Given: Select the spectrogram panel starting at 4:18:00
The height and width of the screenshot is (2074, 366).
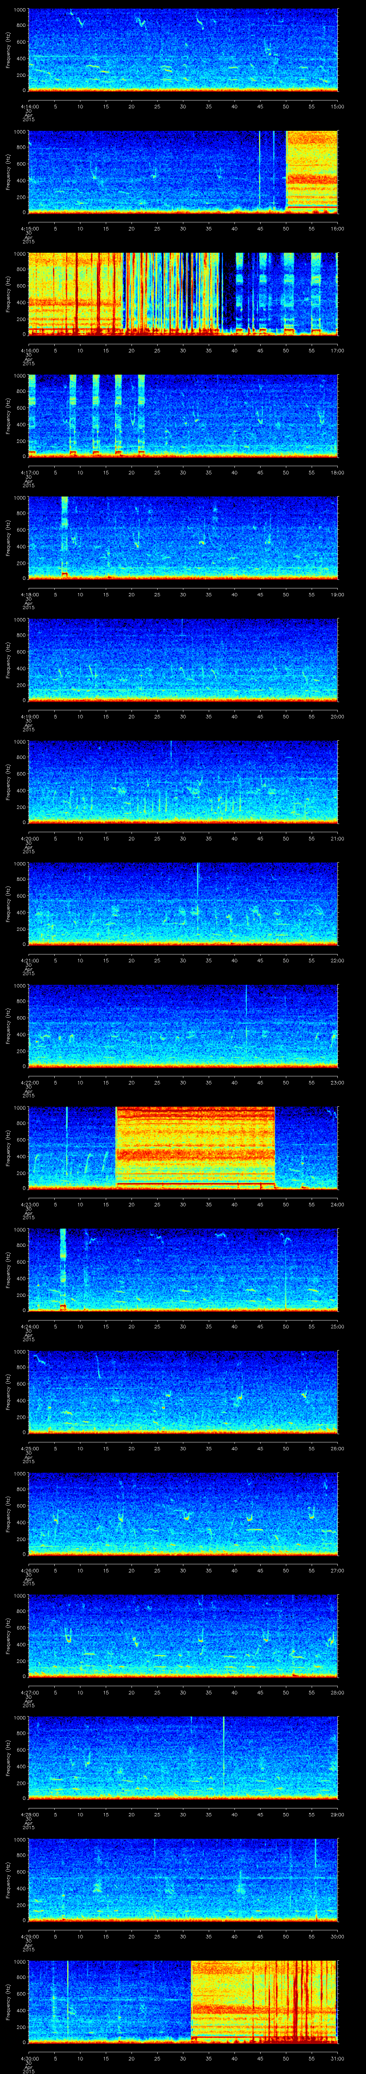Looking at the screenshot, I should pyautogui.click(x=183, y=538).
